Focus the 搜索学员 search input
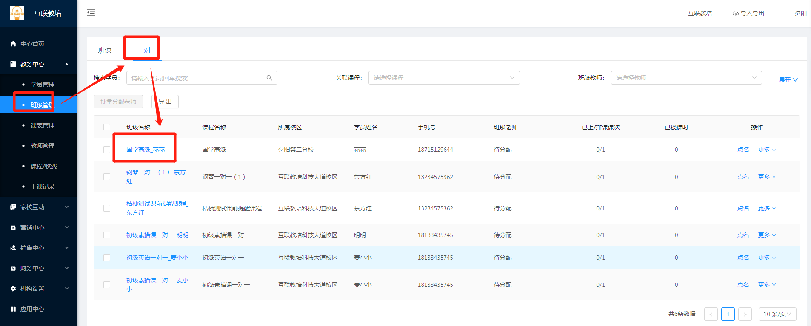This screenshot has width=811, height=326. (x=202, y=78)
